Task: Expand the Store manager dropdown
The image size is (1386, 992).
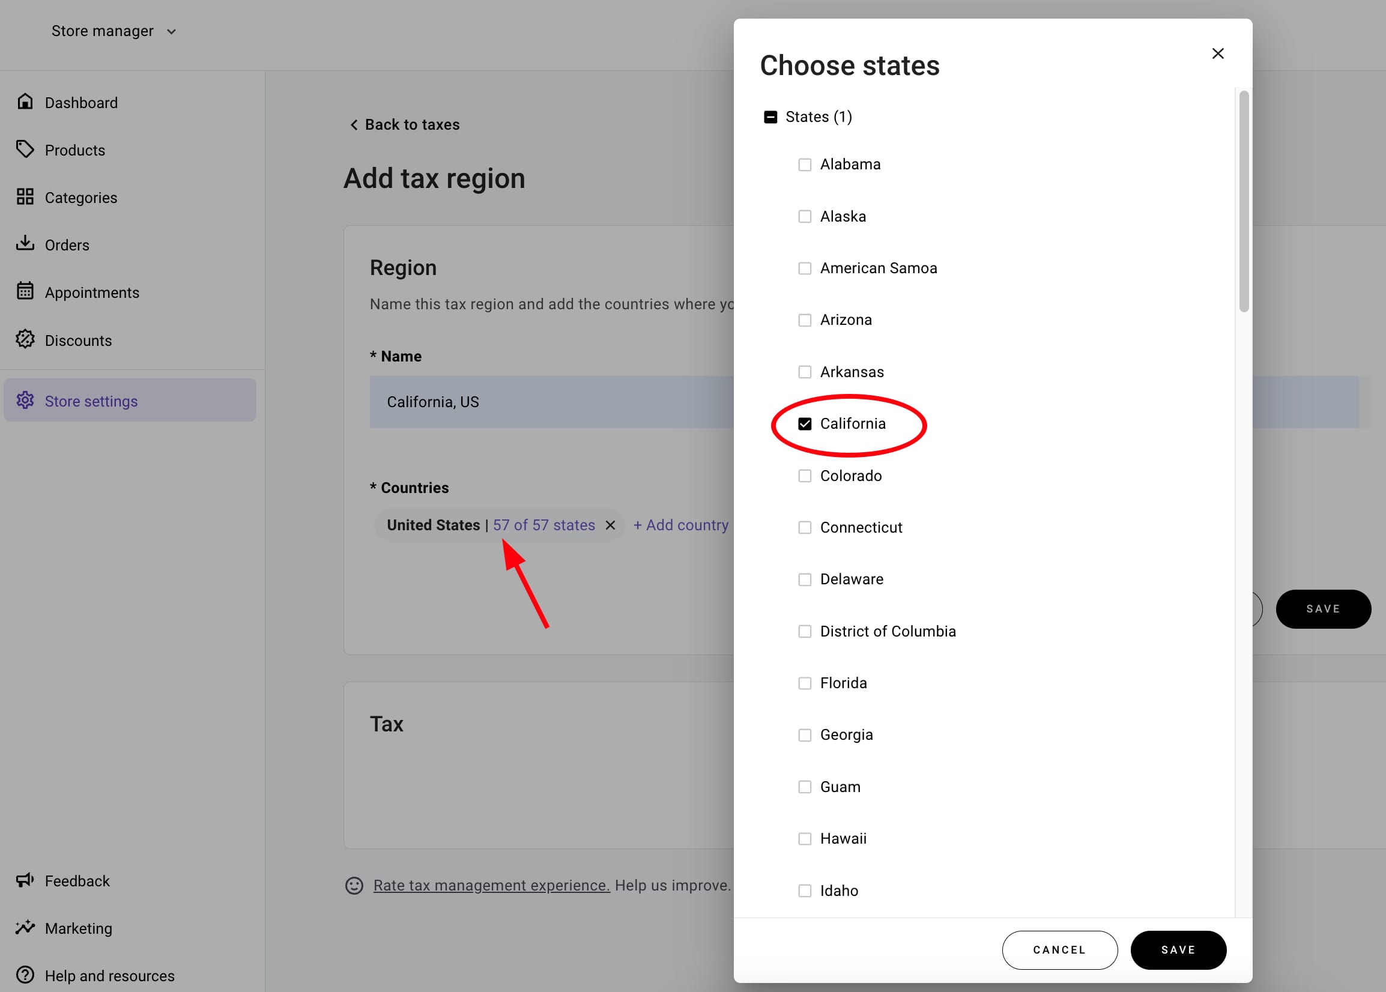Action: pos(113,31)
